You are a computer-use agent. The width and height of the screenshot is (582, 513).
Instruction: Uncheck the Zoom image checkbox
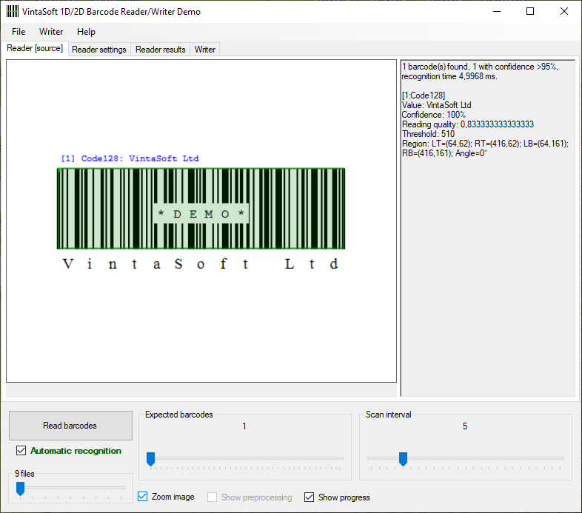[144, 497]
